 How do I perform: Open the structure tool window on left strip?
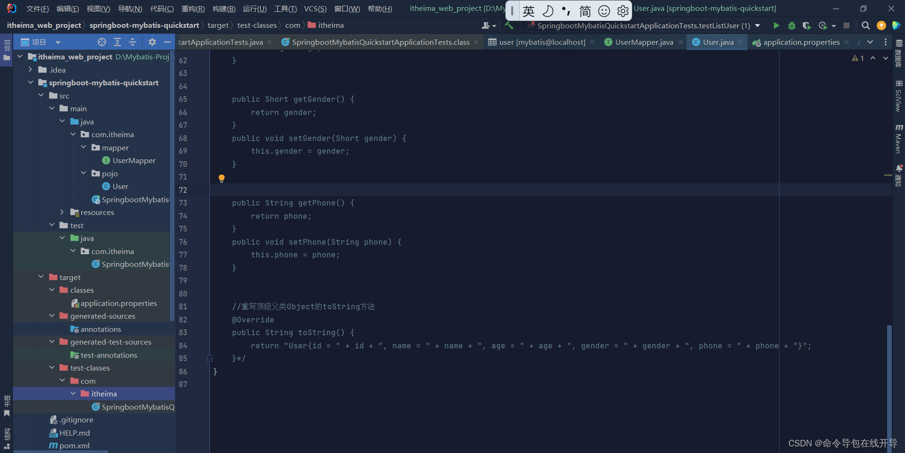click(x=7, y=438)
